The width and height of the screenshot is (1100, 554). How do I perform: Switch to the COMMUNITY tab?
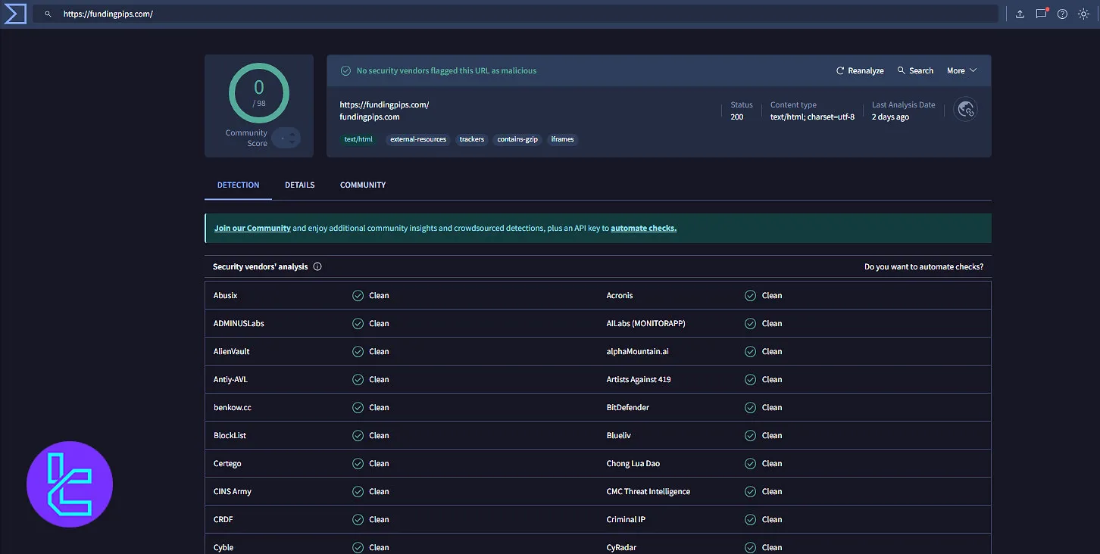point(362,185)
